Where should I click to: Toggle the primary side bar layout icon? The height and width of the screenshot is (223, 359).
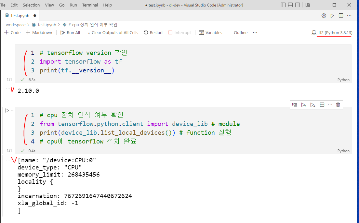click(x=283, y=5)
